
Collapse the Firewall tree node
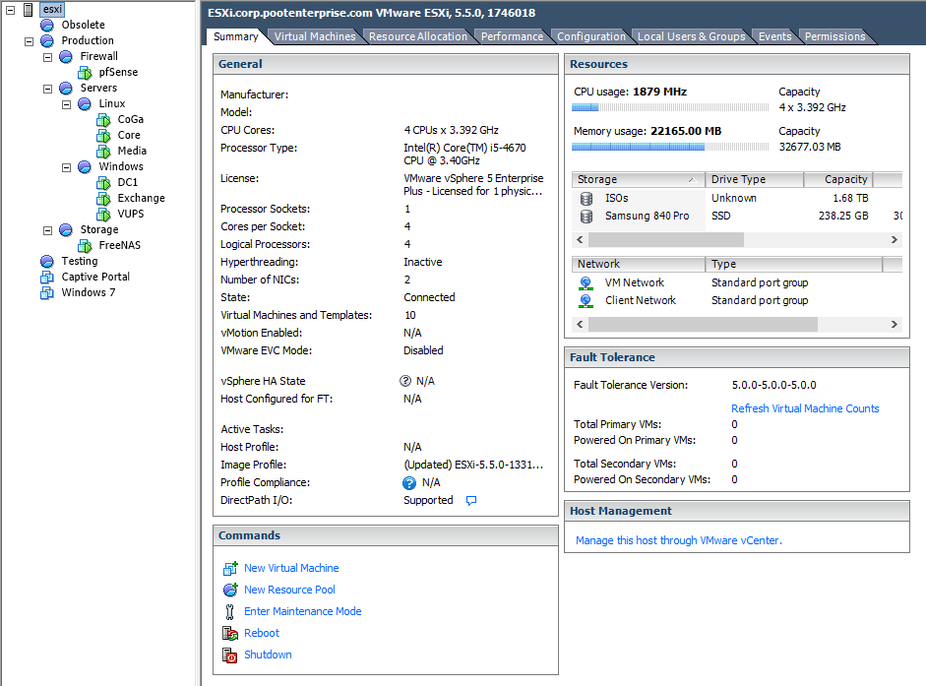tap(48, 57)
